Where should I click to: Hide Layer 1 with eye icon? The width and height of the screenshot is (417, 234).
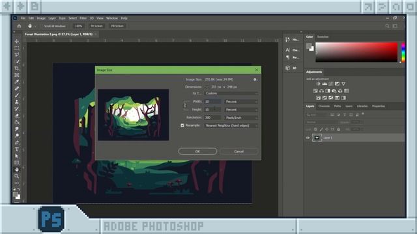pyautogui.click(x=308, y=138)
